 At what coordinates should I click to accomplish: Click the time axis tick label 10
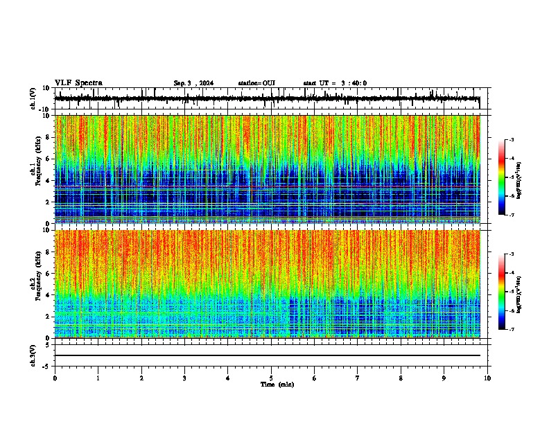coord(487,378)
